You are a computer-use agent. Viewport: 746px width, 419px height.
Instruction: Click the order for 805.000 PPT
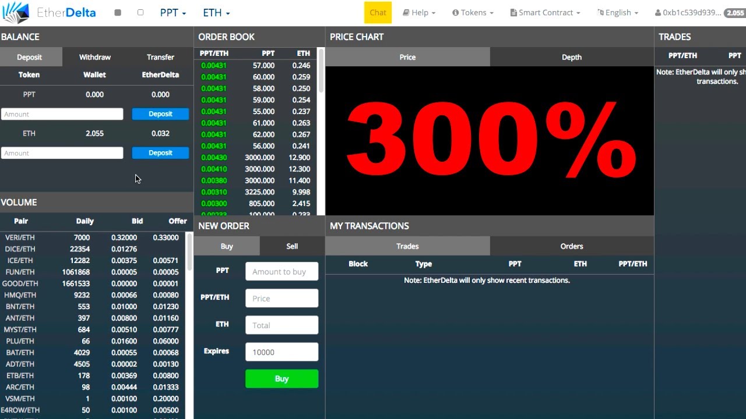click(255, 204)
